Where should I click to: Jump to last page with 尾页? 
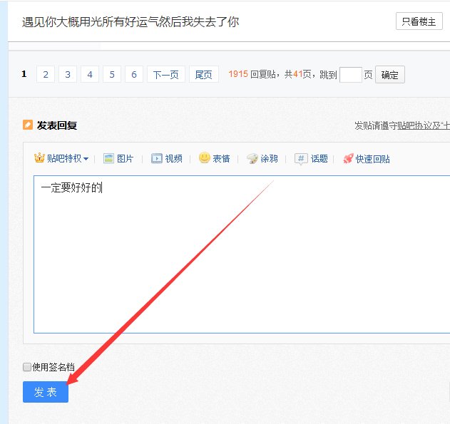coord(204,75)
